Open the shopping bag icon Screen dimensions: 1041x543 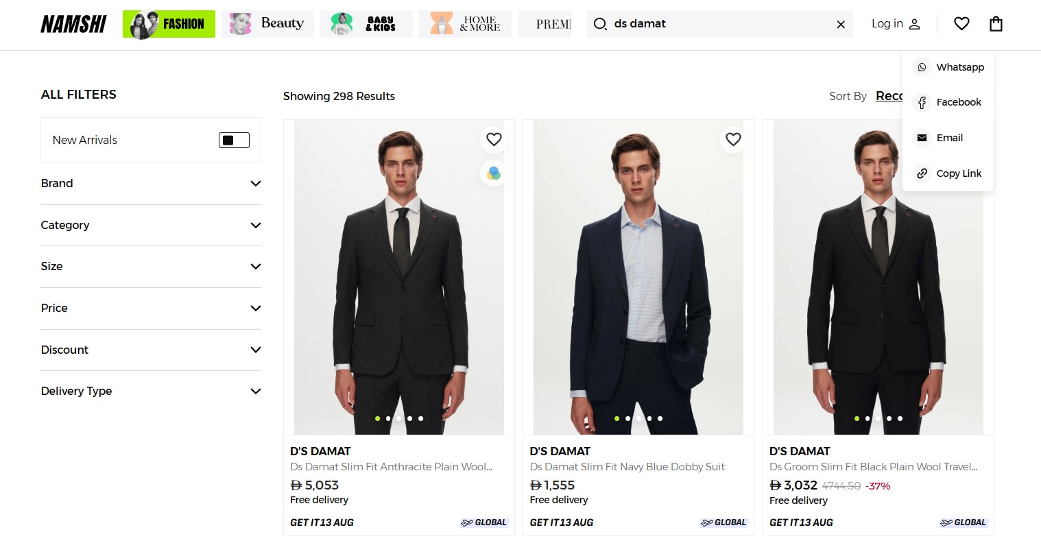pos(996,24)
